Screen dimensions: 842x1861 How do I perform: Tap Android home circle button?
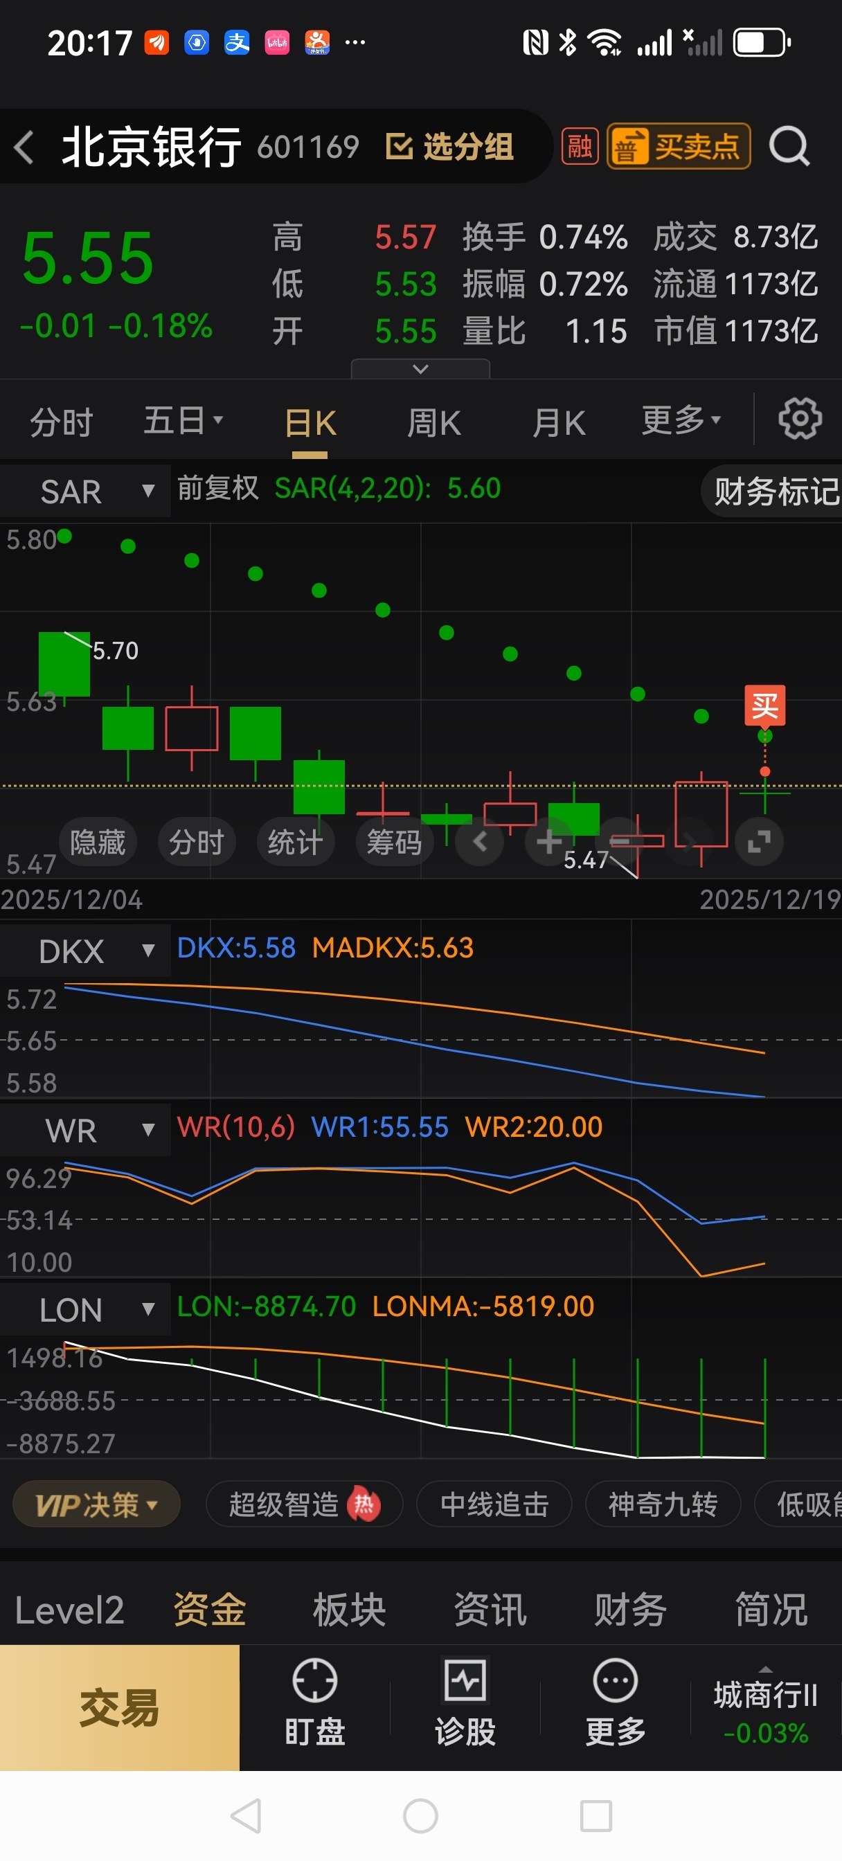point(420,1815)
